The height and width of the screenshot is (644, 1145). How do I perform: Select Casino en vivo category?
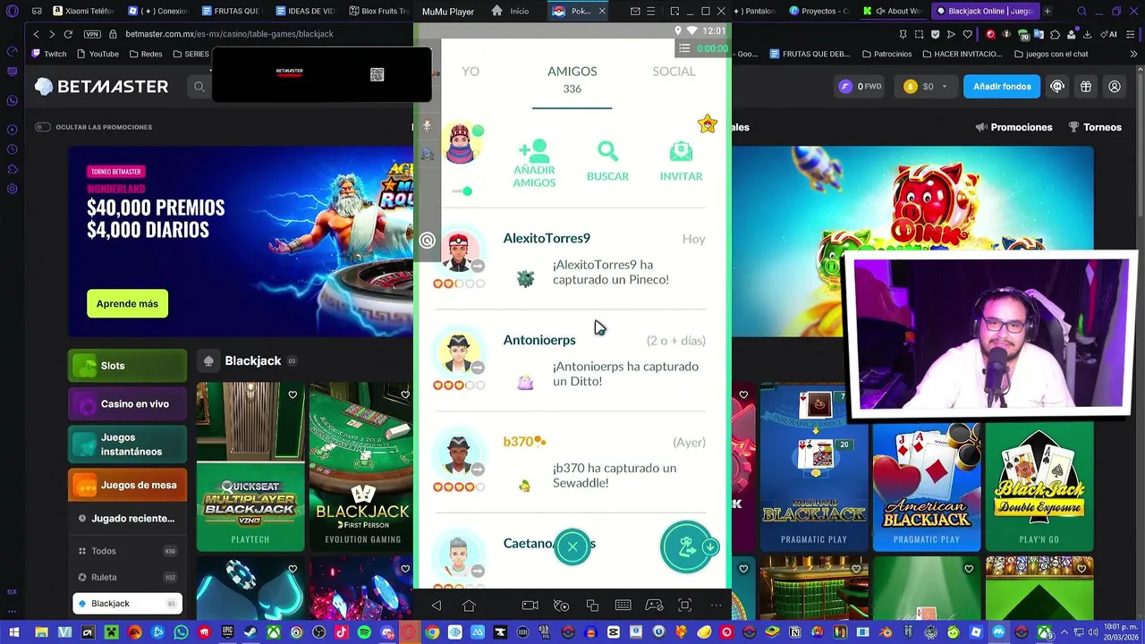(x=127, y=404)
